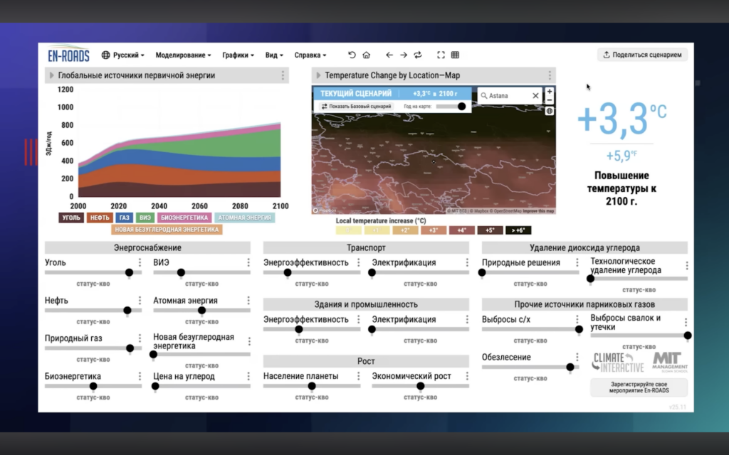This screenshot has height=455, width=729.
Task: Clear the Astana search with X
Action: point(535,95)
